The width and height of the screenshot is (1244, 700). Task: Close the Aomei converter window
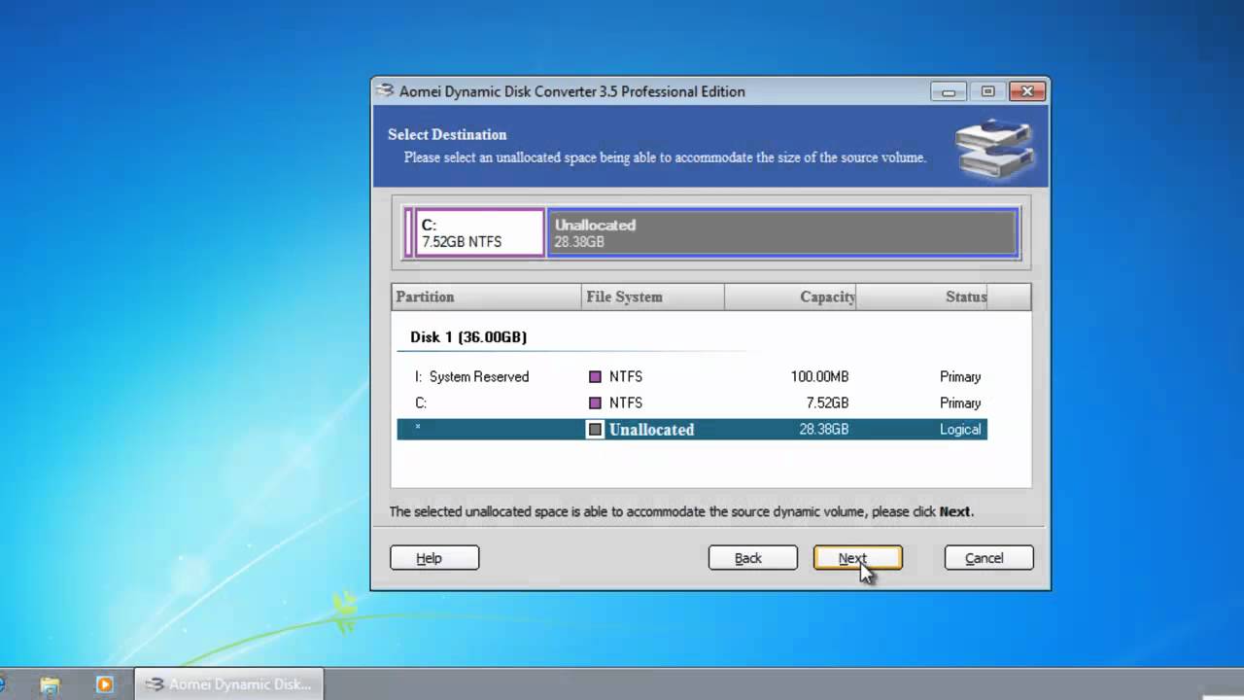point(1027,91)
